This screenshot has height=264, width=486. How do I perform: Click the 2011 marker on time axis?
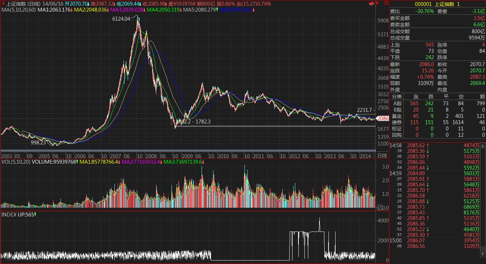tap(259, 156)
